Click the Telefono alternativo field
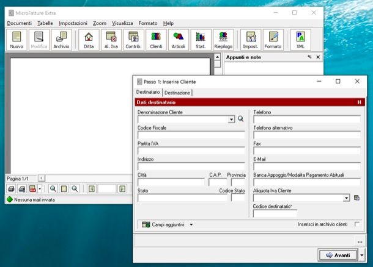Image resolution: width=373 pixels, height=267 pixels. 307,135
